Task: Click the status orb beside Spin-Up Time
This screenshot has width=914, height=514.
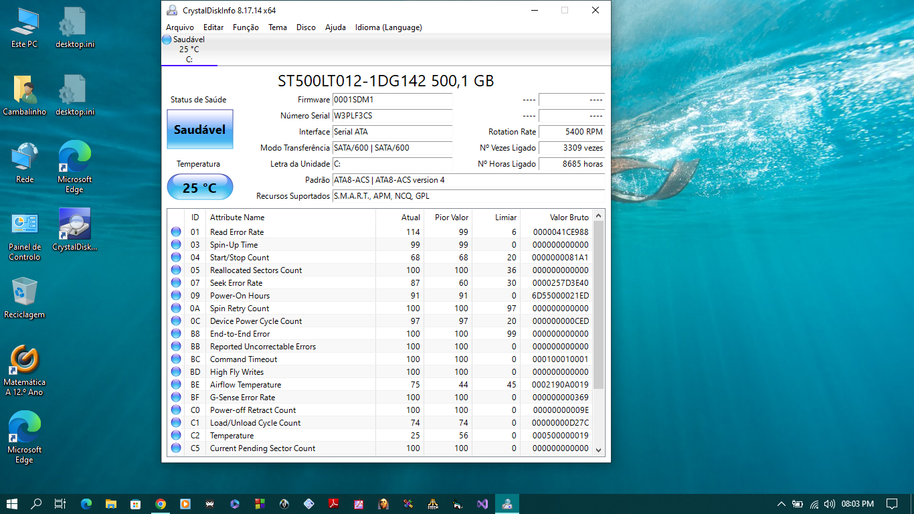Action: [x=176, y=245]
